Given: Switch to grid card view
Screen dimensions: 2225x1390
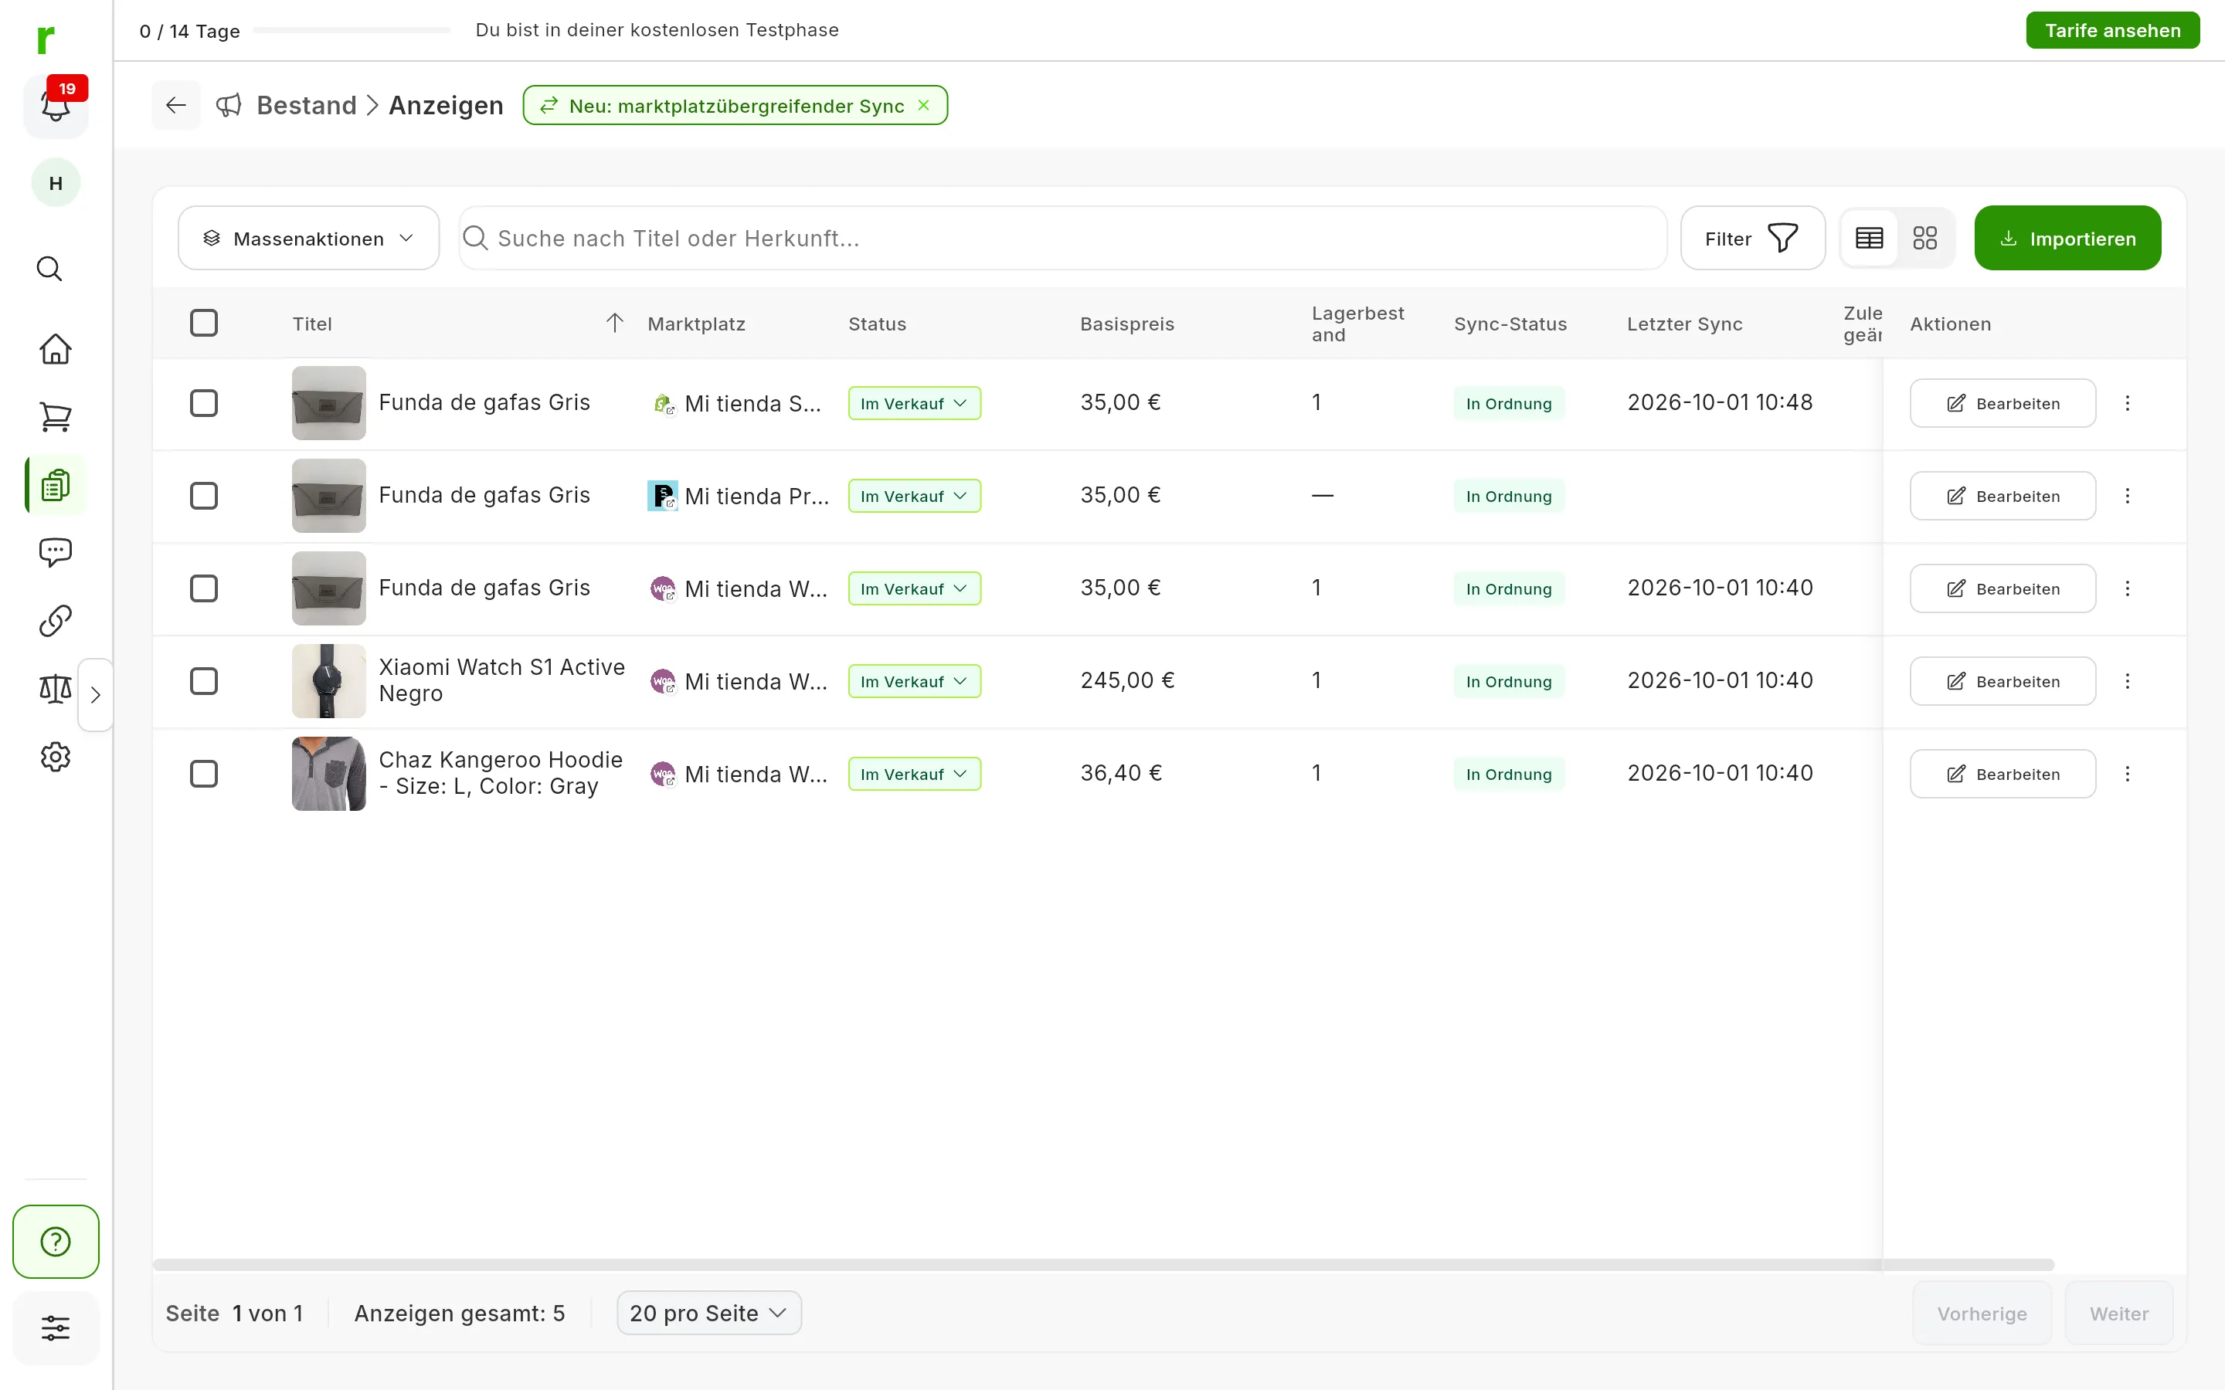Looking at the screenshot, I should 1924,238.
